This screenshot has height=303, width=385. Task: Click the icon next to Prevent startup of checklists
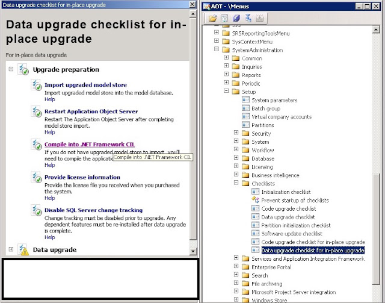pos(255,200)
